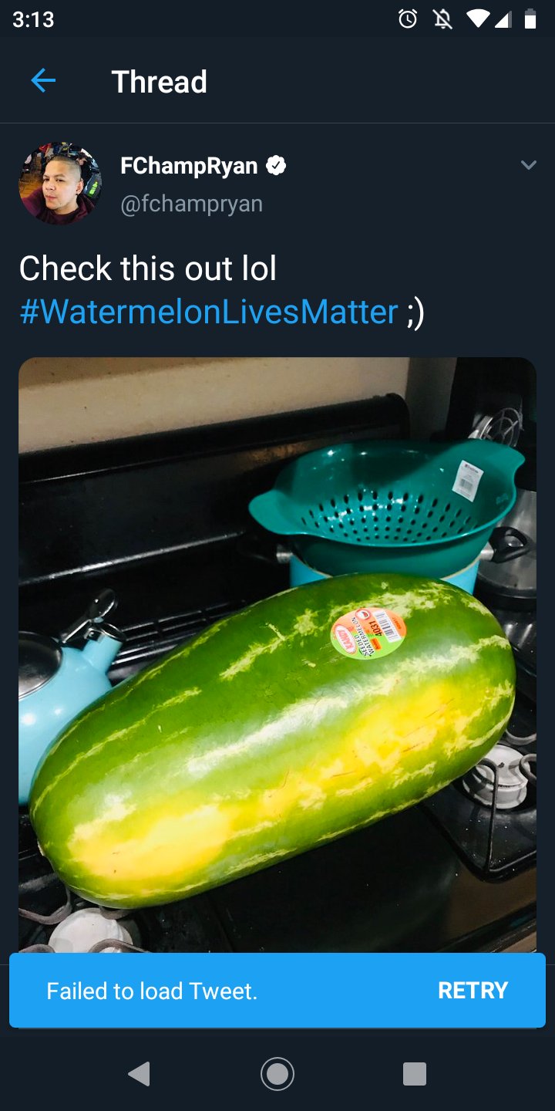555x1111 pixels.
Task: Tap the 3:13 clock in status bar
Action: [x=33, y=19]
